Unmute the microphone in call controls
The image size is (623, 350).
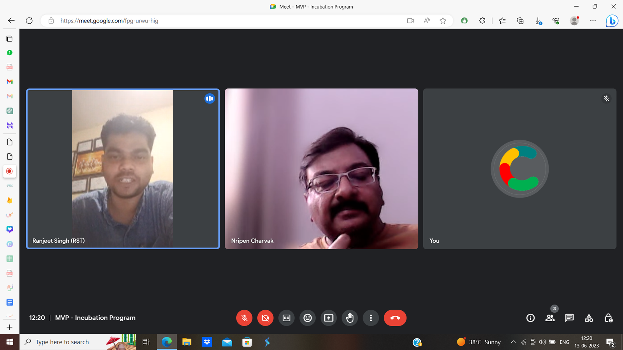point(244,318)
